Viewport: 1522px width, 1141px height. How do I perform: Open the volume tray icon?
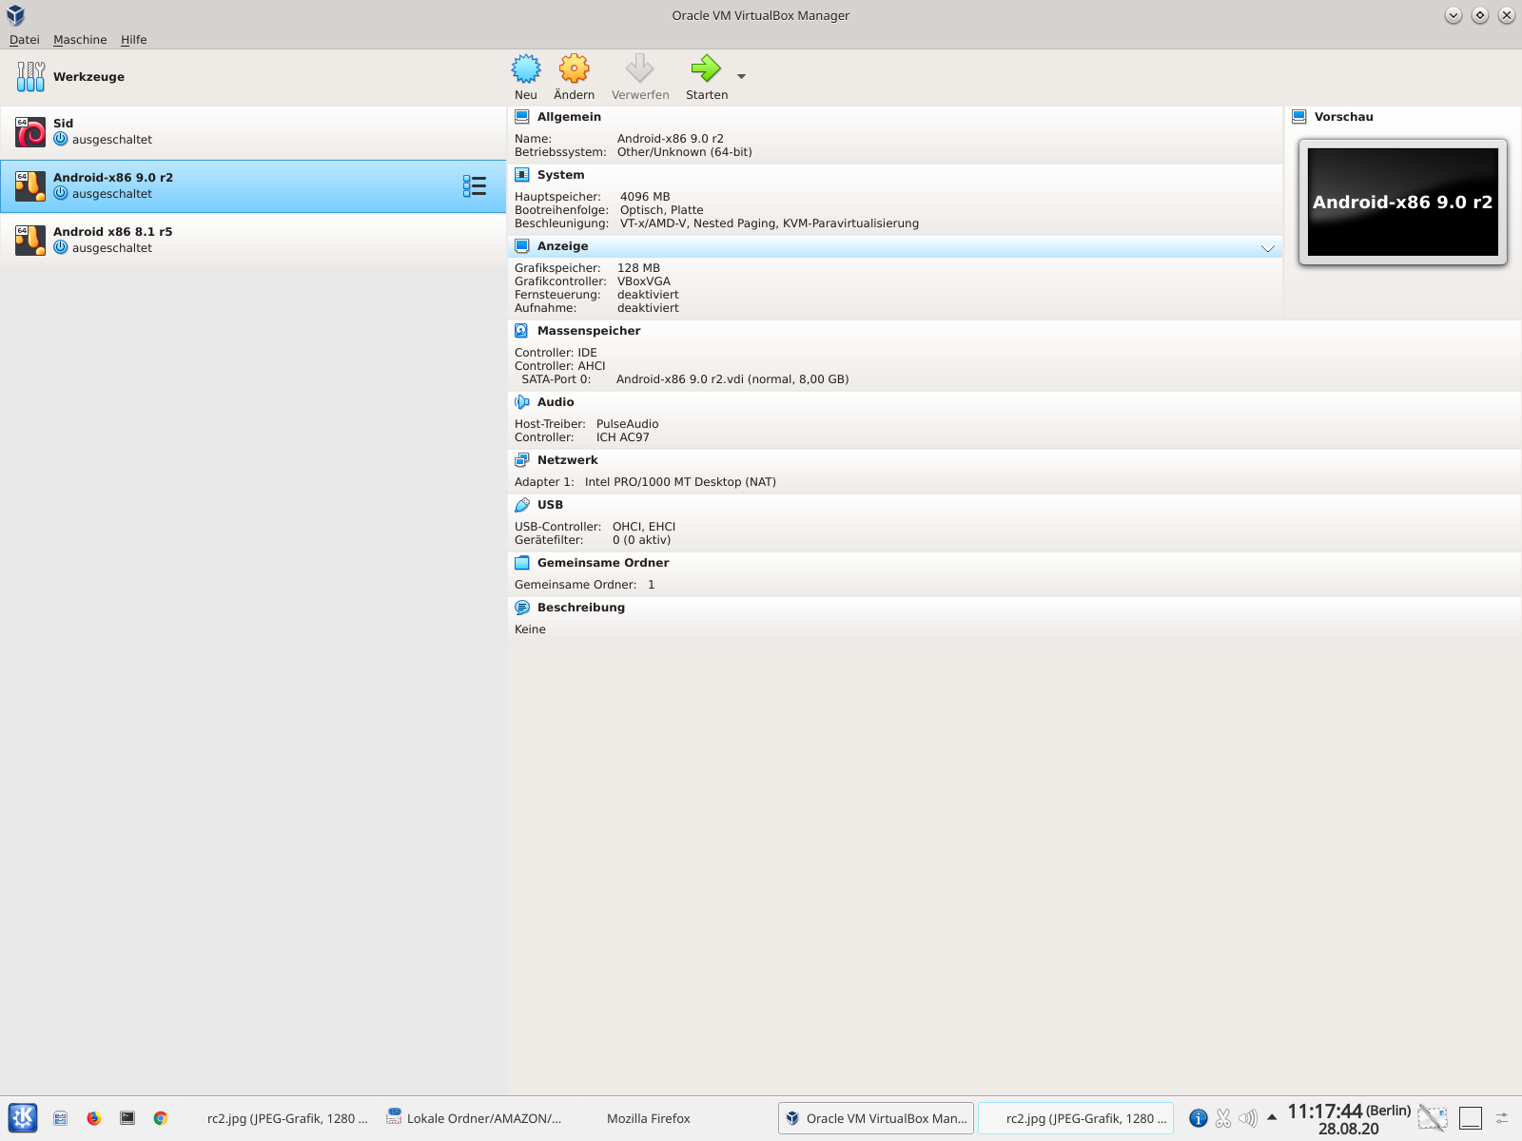pyautogui.click(x=1248, y=1118)
